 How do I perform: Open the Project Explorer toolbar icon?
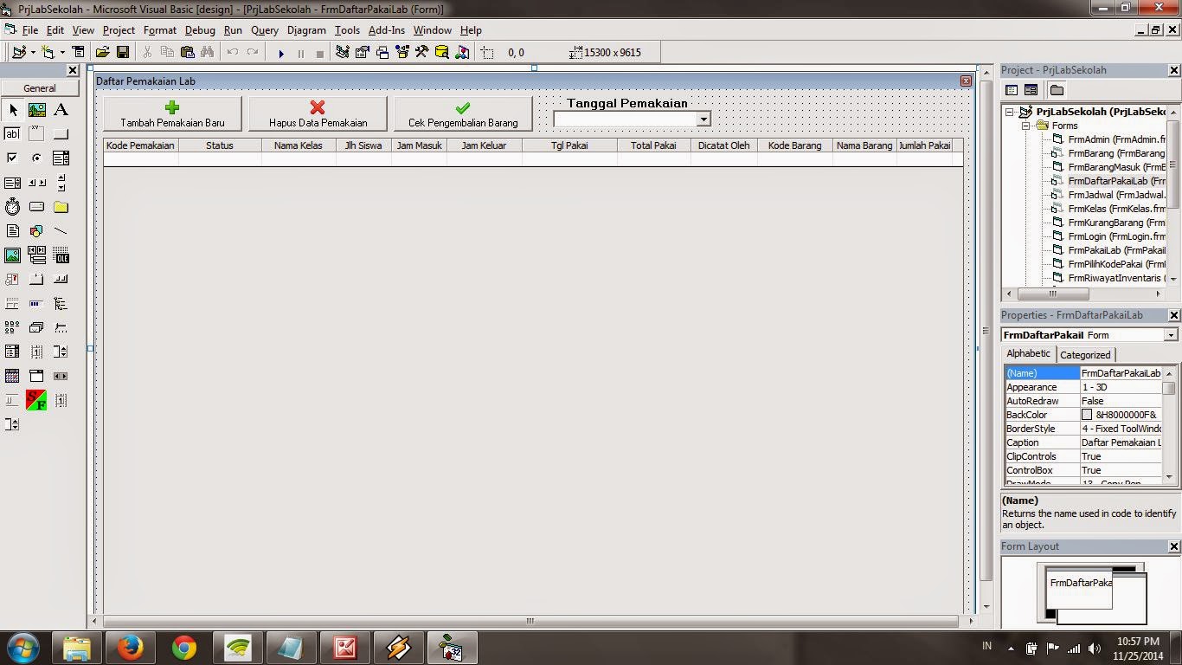coord(343,53)
